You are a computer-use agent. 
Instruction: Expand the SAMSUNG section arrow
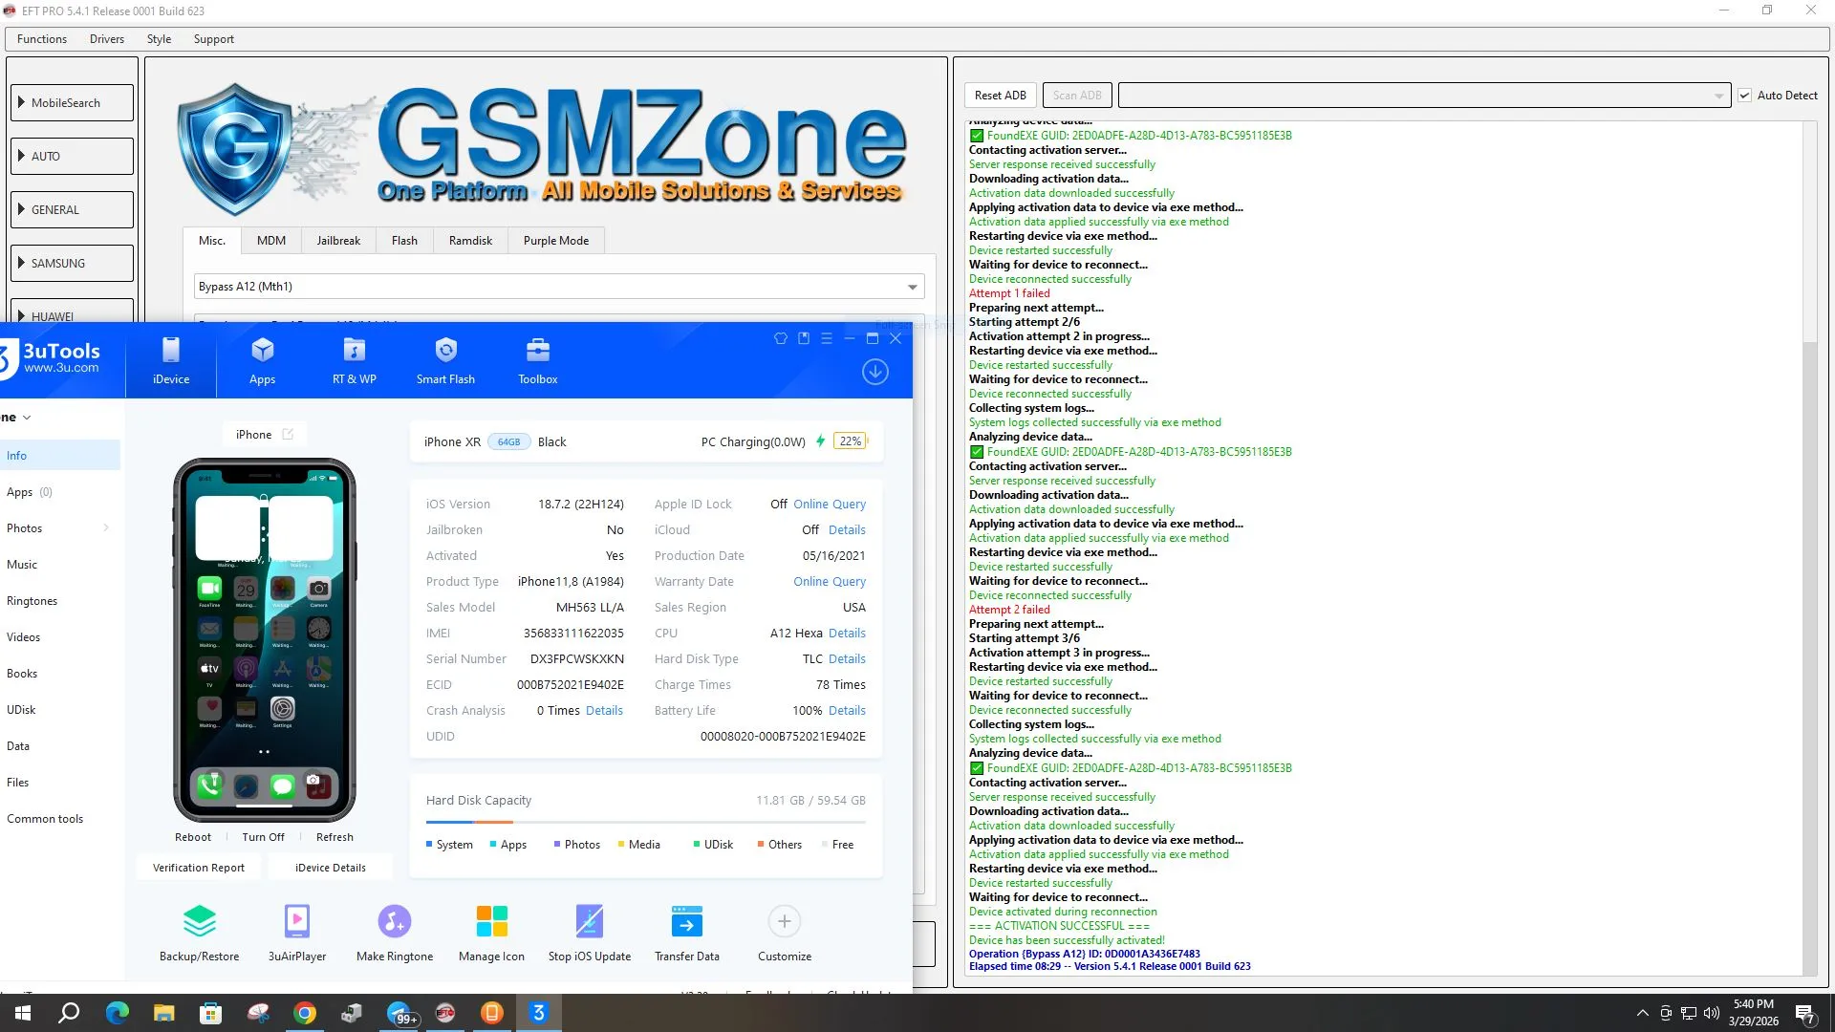pyautogui.click(x=21, y=263)
